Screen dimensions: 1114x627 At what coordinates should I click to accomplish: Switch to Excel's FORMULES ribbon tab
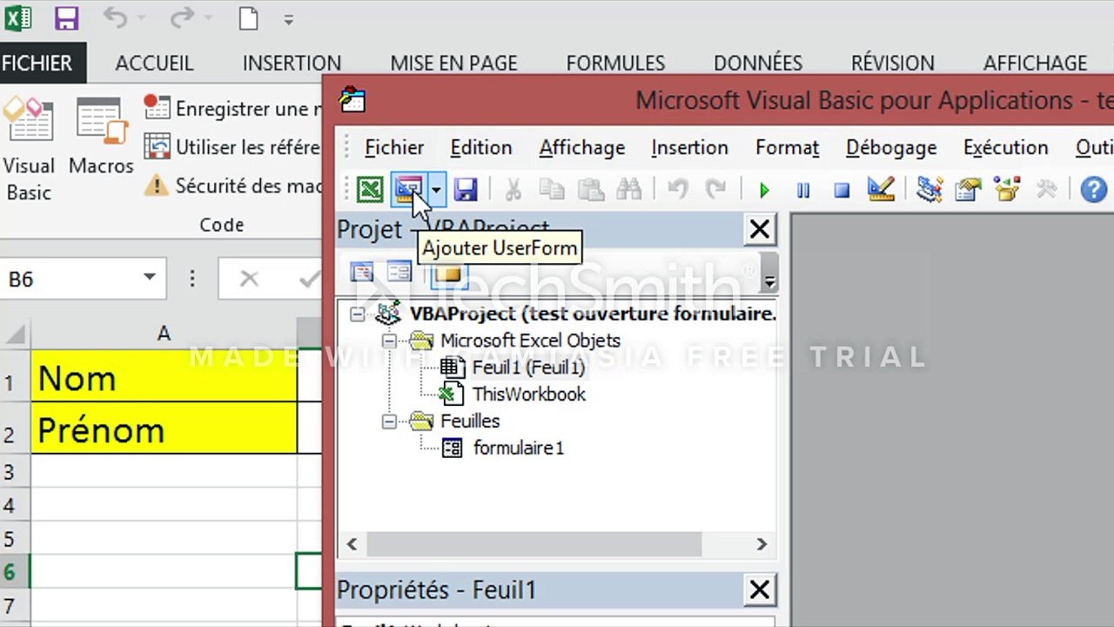click(x=615, y=64)
